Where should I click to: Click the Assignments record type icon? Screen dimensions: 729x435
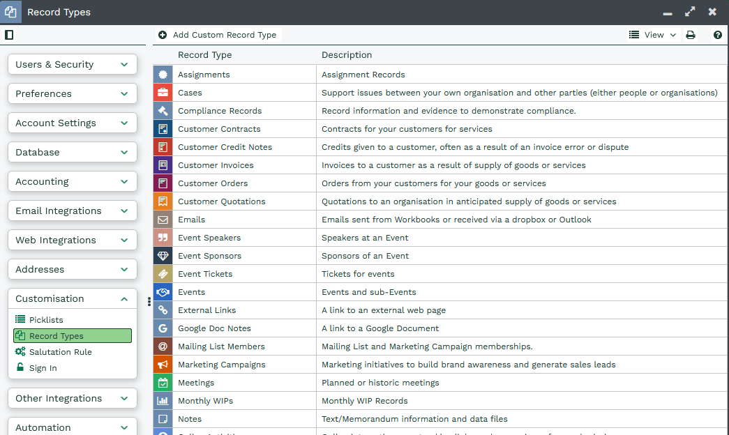tap(163, 75)
